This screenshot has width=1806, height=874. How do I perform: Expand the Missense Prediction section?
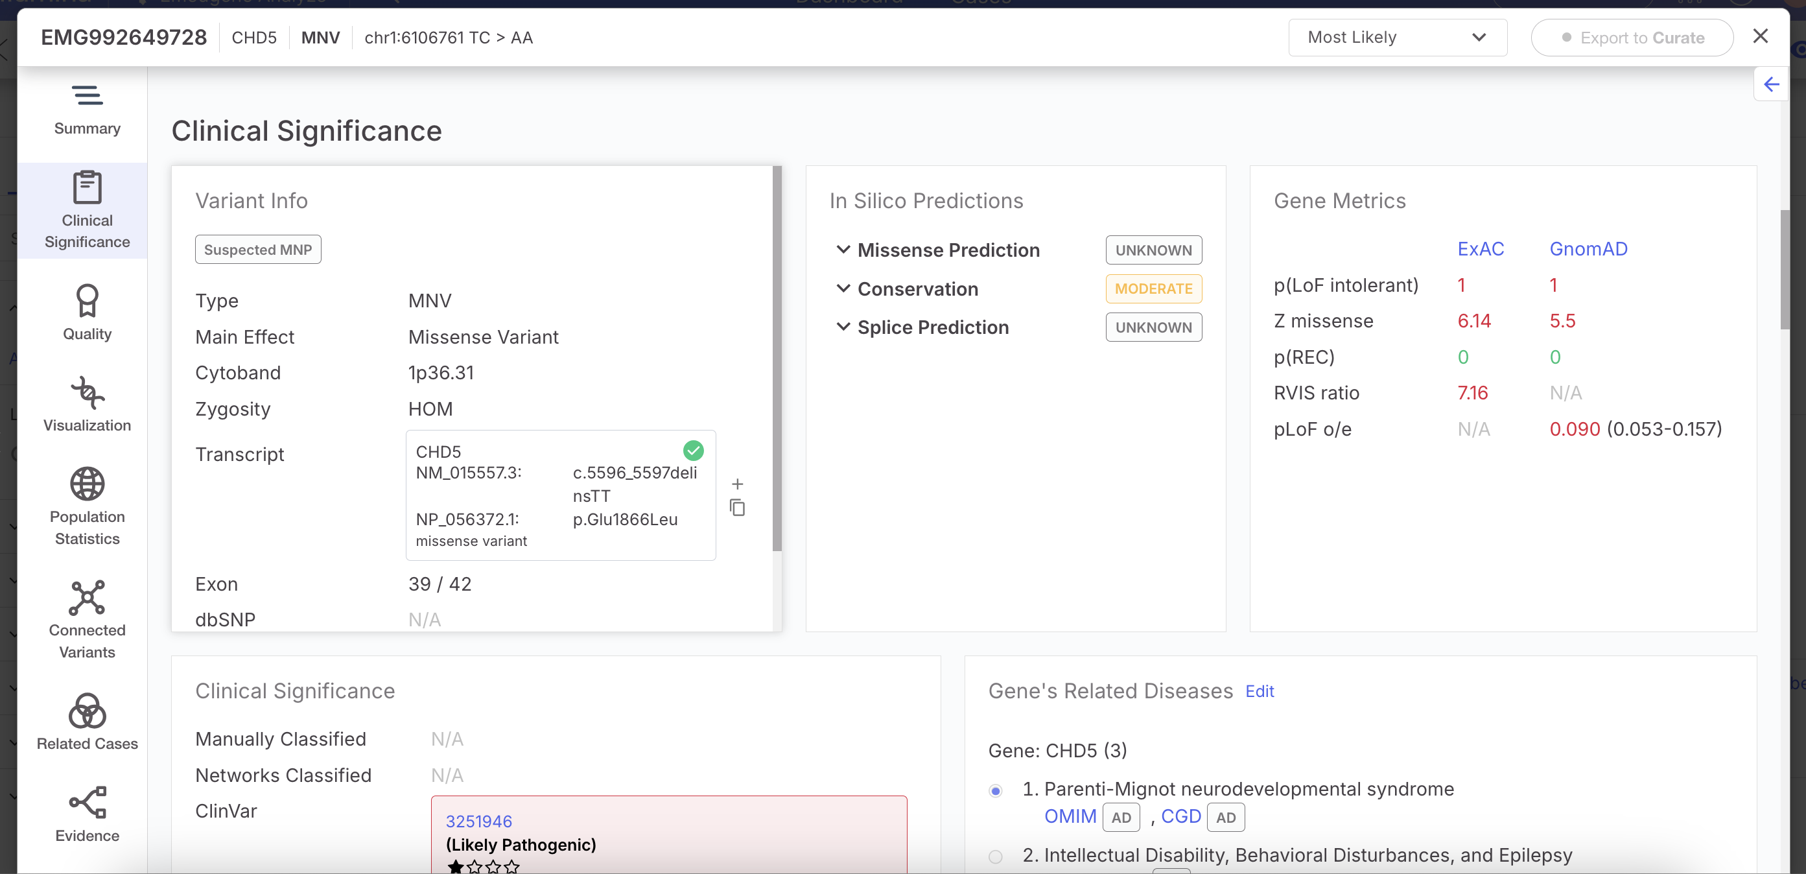[843, 250]
